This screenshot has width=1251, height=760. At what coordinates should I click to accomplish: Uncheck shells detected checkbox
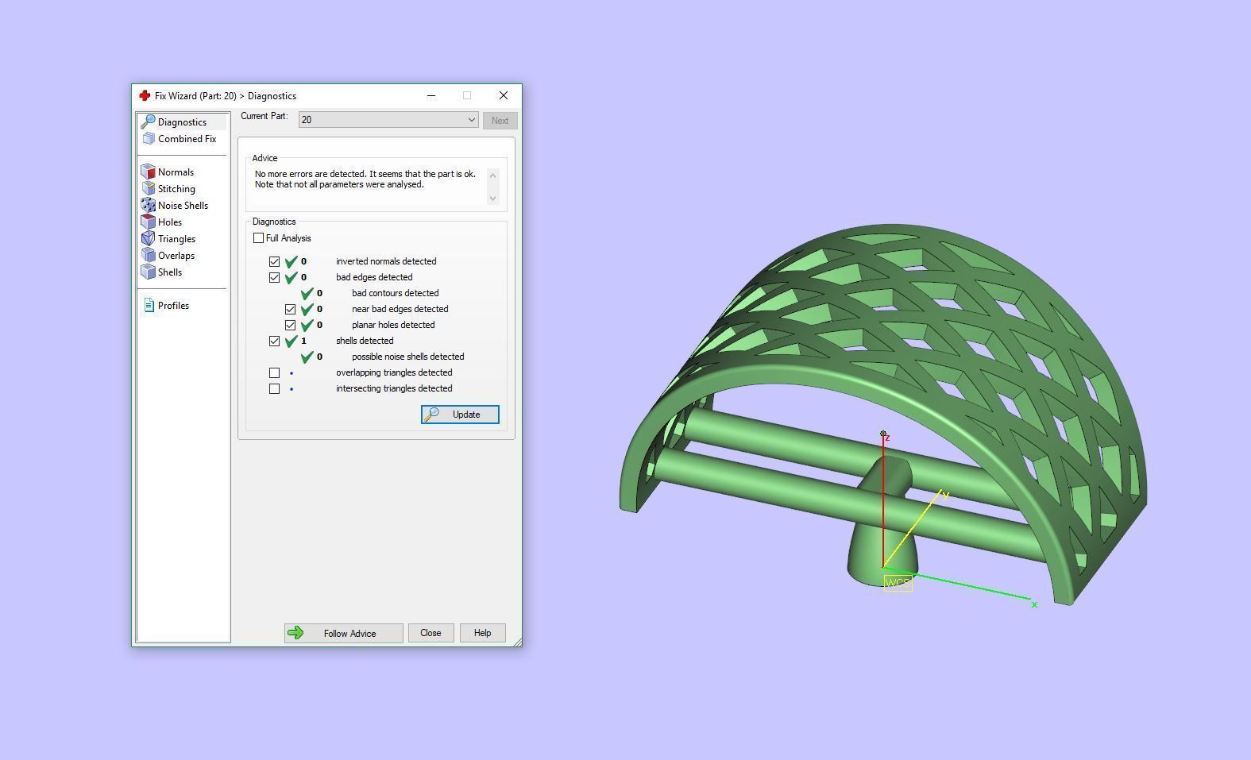point(274,341)
